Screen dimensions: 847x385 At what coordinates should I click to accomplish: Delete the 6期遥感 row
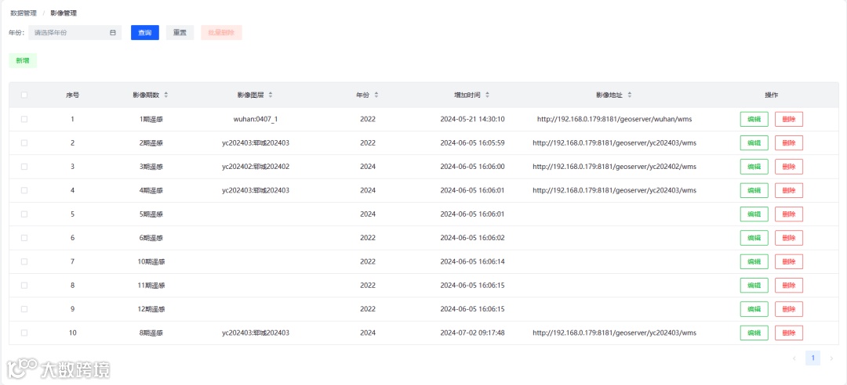point(789,238)
